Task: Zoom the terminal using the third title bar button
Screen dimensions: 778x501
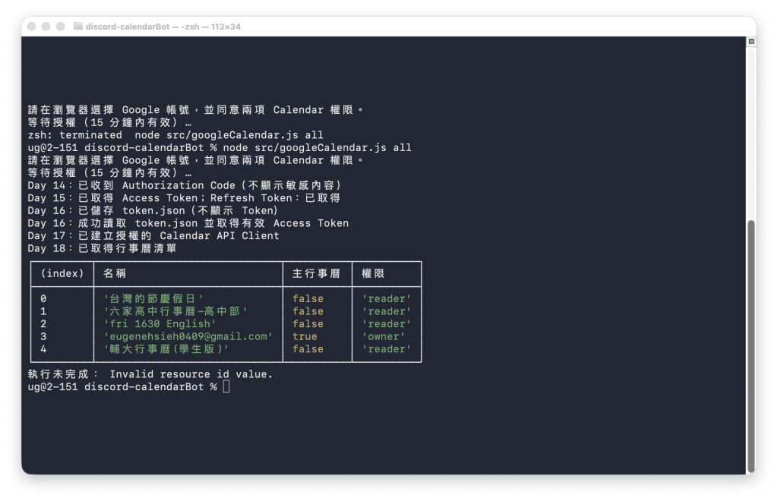Action: pos(61,27)
